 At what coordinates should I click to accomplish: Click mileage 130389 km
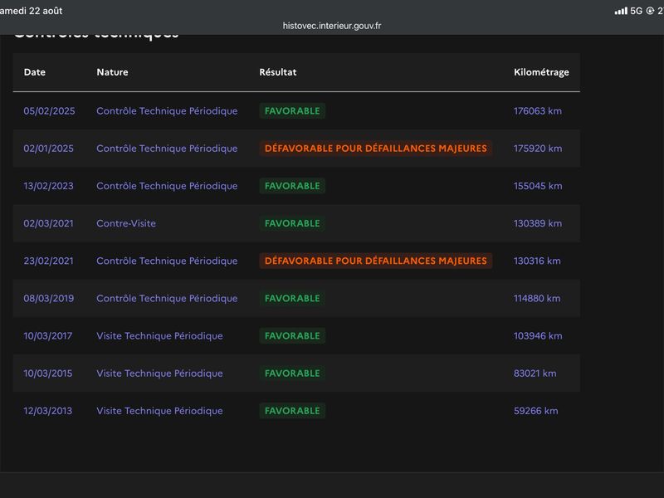click(538, 223)
